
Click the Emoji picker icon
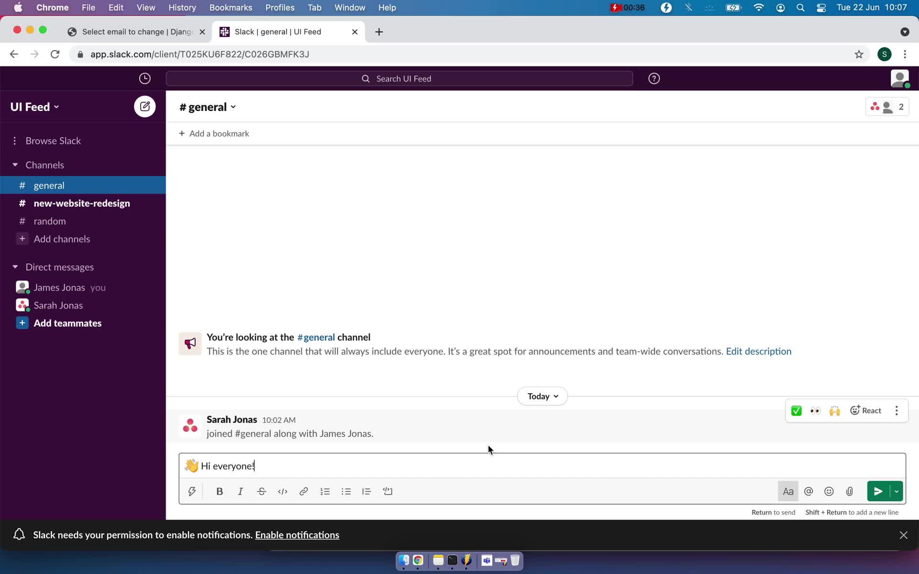829,491
